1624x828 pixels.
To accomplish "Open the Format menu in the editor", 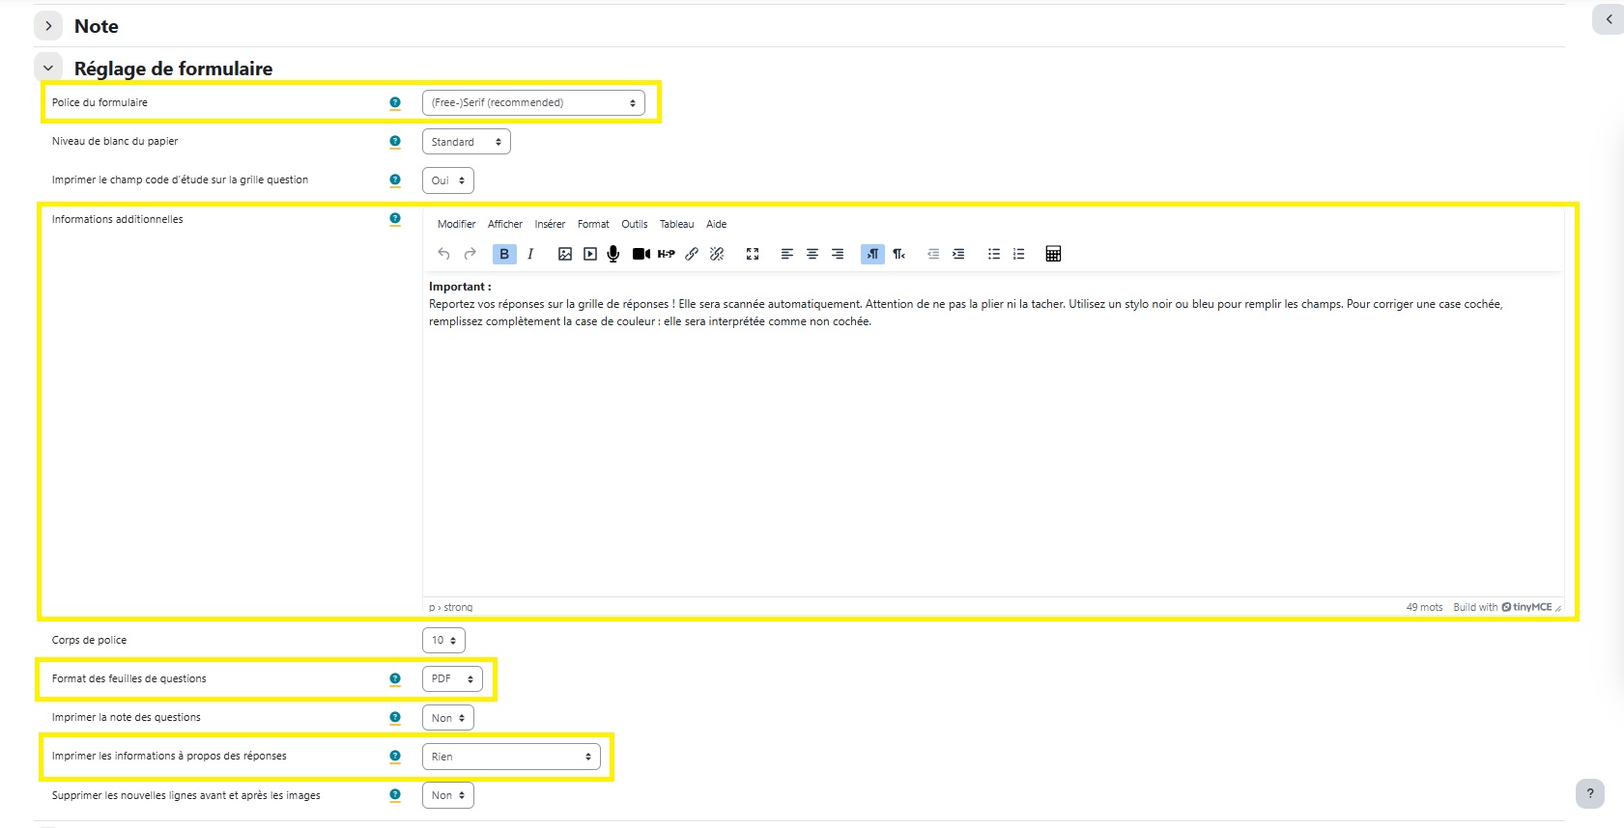I will (593, 224).
